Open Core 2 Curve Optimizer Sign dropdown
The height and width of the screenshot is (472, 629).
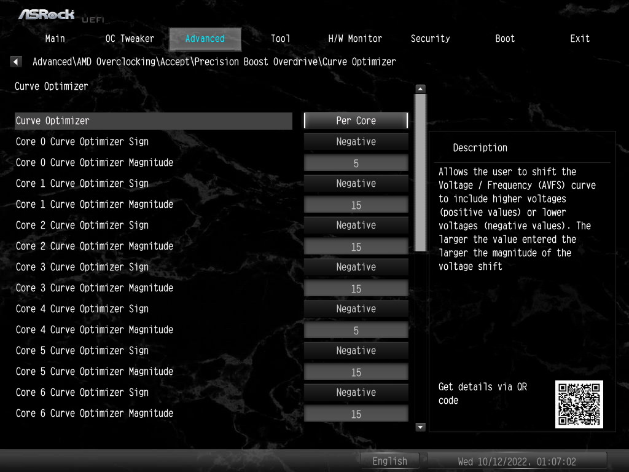[x=356, y=225]
